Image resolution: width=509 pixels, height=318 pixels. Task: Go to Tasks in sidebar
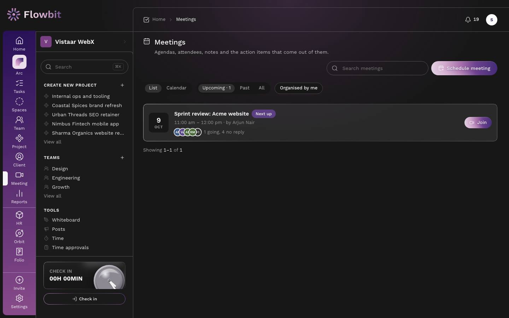click(19, 87)
